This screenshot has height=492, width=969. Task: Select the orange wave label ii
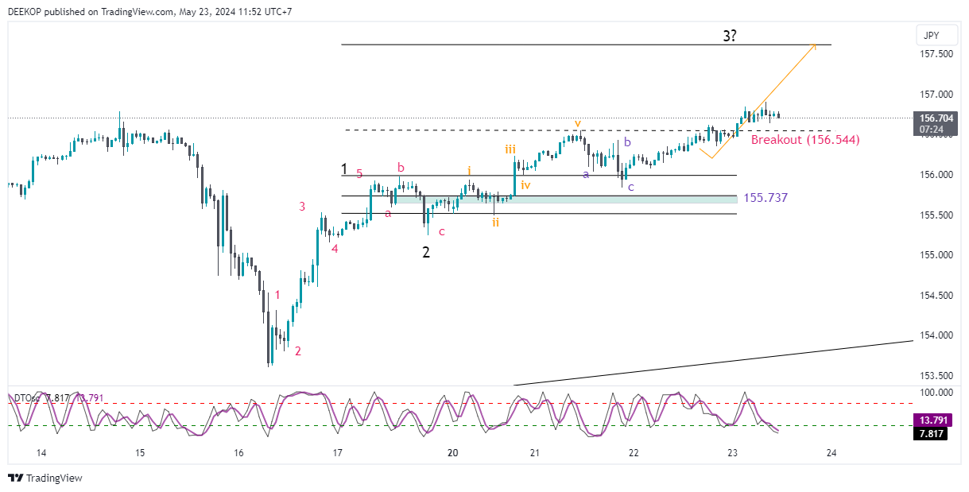[495, 222]
